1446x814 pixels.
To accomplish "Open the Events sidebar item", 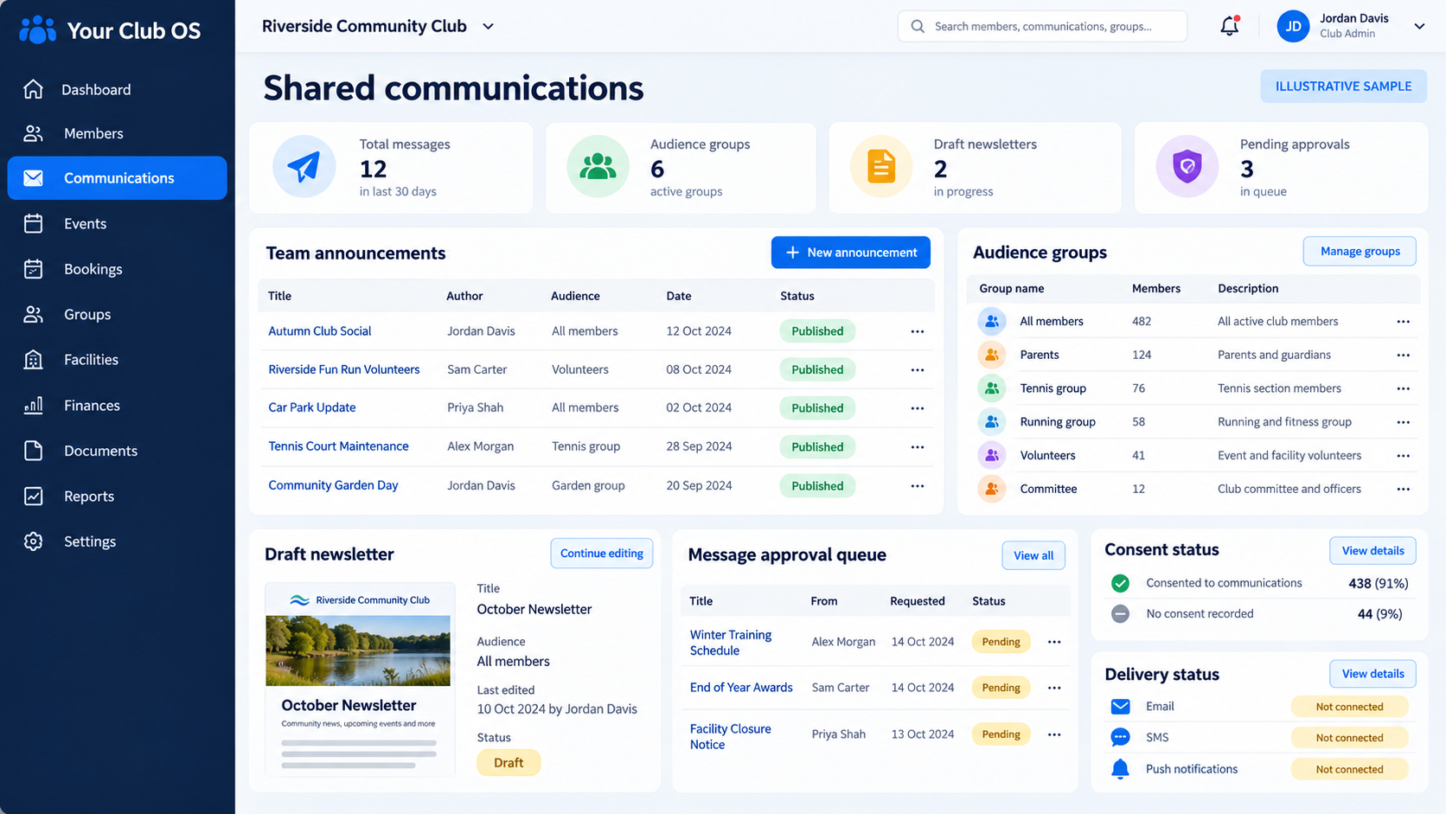I will (118, 223).
